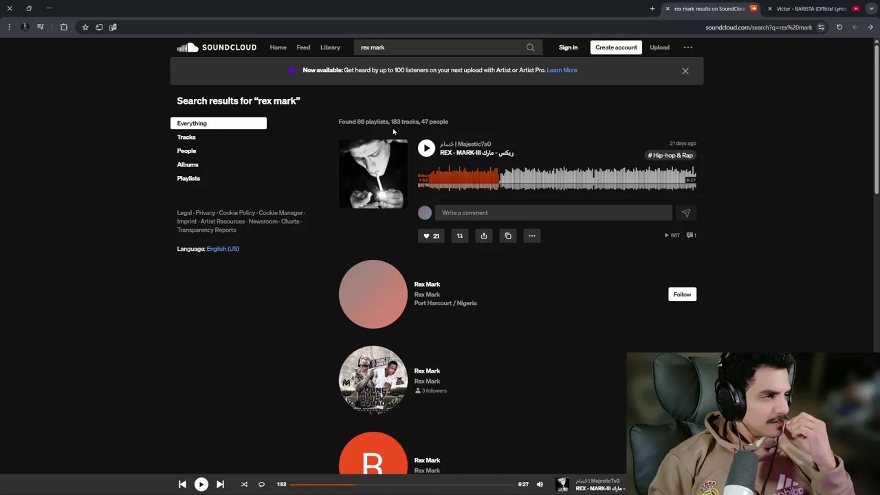Viewport: 880px width, 495px height.
Task: Reload the page in the browser
Action: [x=839, y=27]
